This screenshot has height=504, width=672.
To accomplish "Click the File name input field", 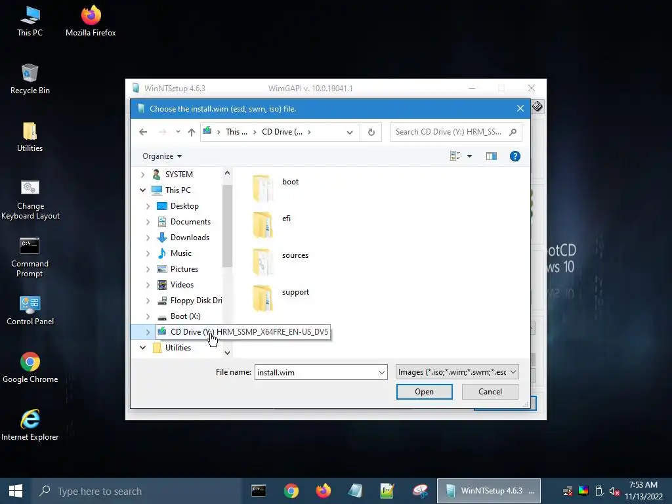I will click(x=316, y=373).
